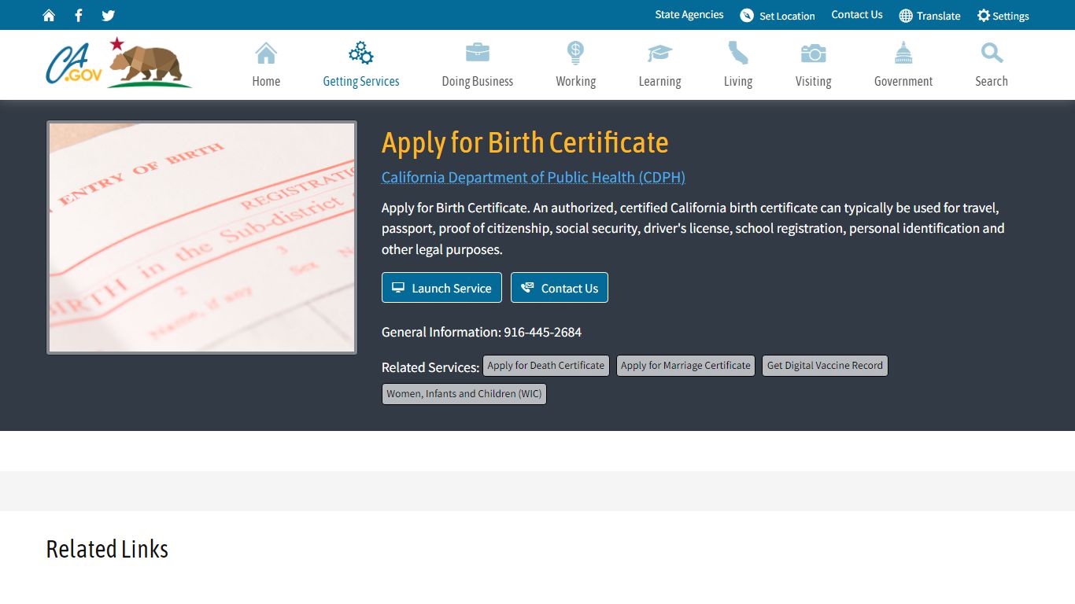The height and width of the screenshot is (604, 1075).
Task: Click the General Information phone number 916-445-2684
Action: pos(543,332)
